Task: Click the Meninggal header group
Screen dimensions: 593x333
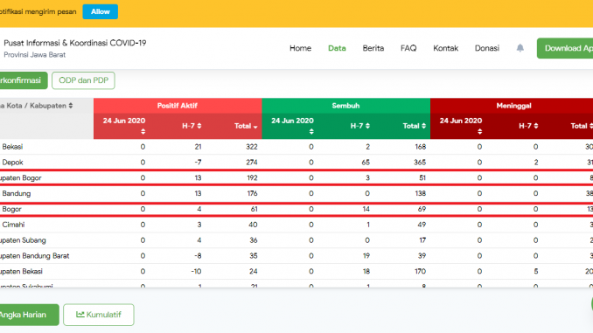Action: pyautogui.click(x=512, y=106)
